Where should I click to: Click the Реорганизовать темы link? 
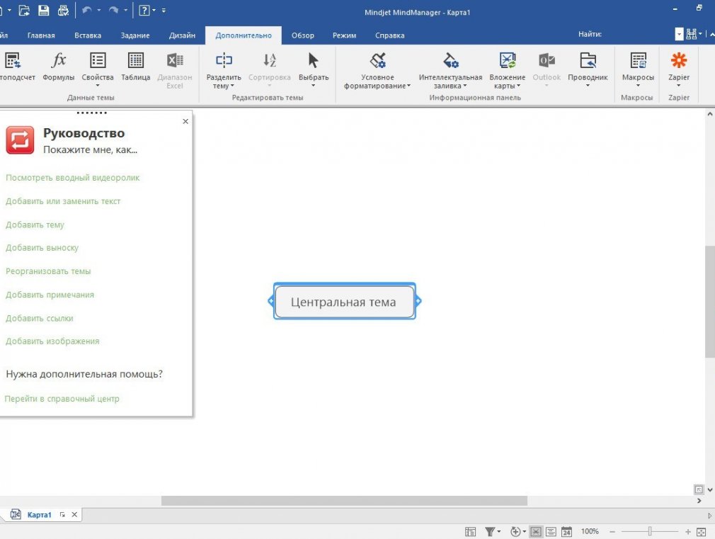tap(48, 271)
